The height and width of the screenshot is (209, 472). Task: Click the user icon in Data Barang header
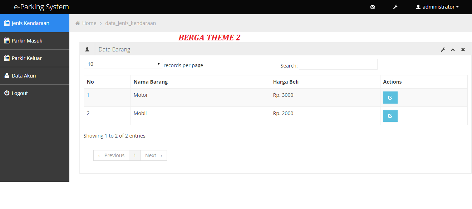coord(87,49)
